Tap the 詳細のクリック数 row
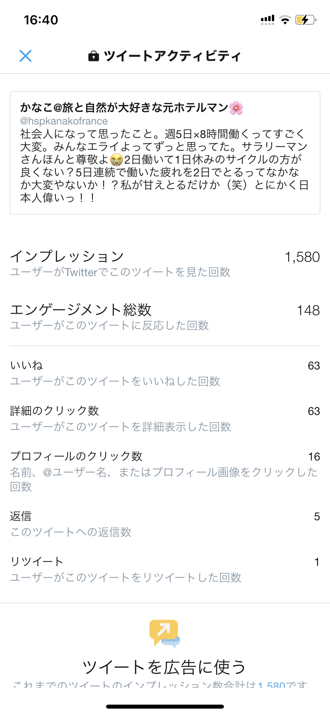 pos(165,419)
